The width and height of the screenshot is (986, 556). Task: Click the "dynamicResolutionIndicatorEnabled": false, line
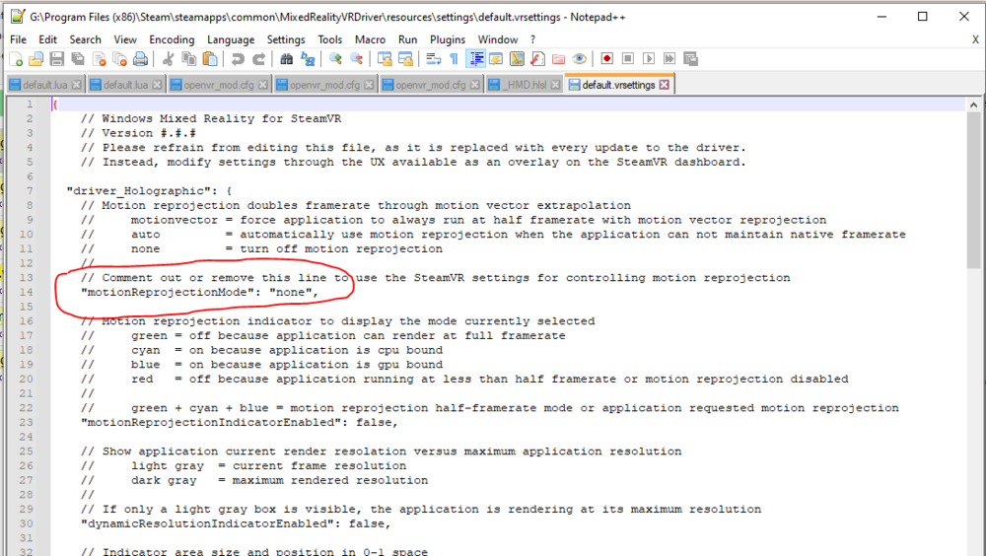point(236,523)
